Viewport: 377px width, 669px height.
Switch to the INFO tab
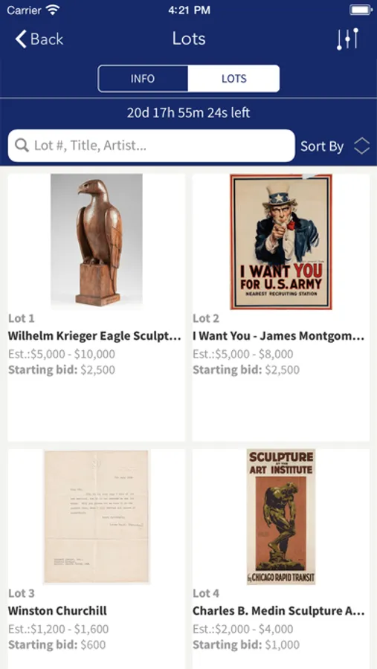pos(143,79)
